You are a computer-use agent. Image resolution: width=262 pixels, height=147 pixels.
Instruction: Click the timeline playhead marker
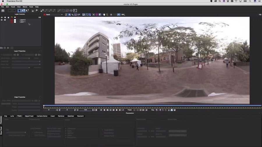pyautogui.click(x=44, y=107)
